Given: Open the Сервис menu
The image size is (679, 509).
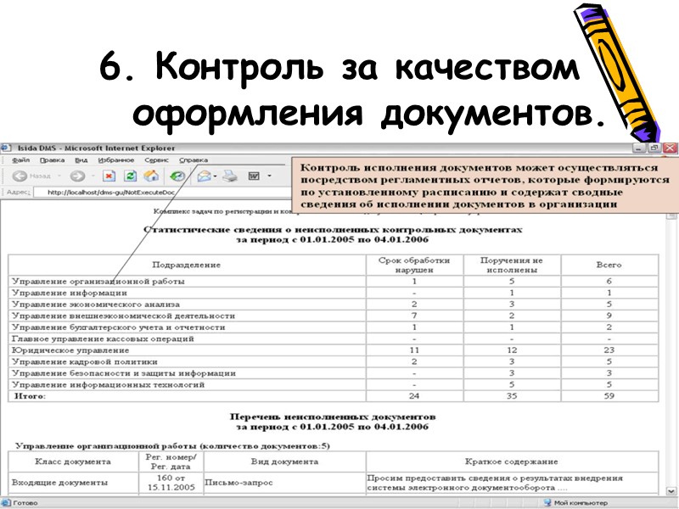Looking at the screenshot, I should [x=156, y=160].
